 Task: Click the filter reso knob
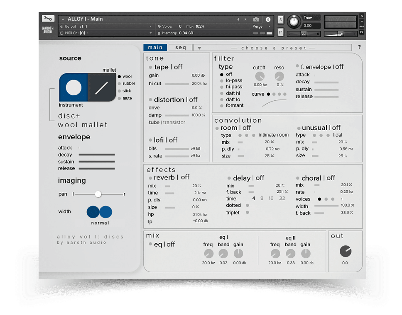(279, 76)
